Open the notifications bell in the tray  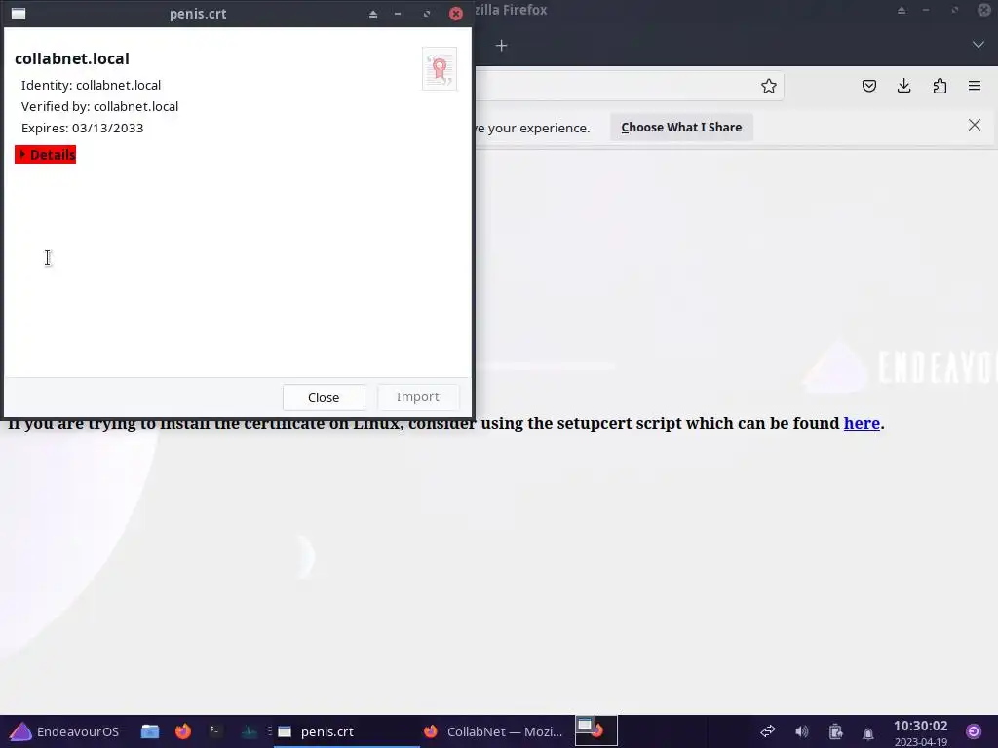[868, 733]
